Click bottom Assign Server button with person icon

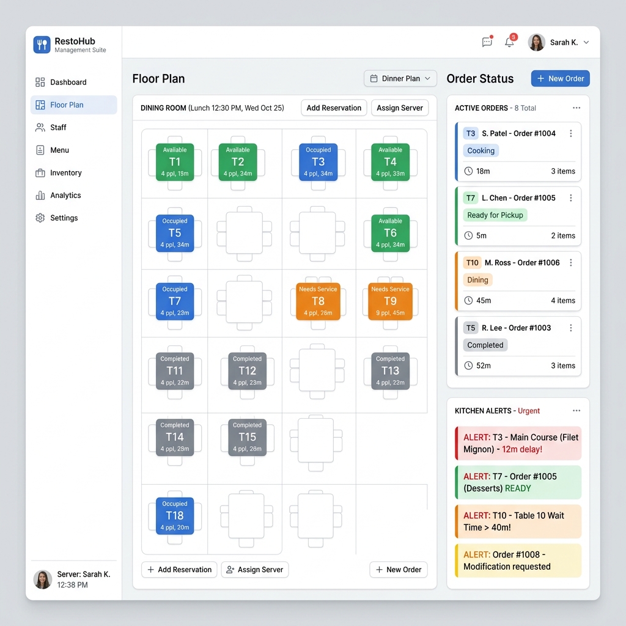click(x=255, y=570)
